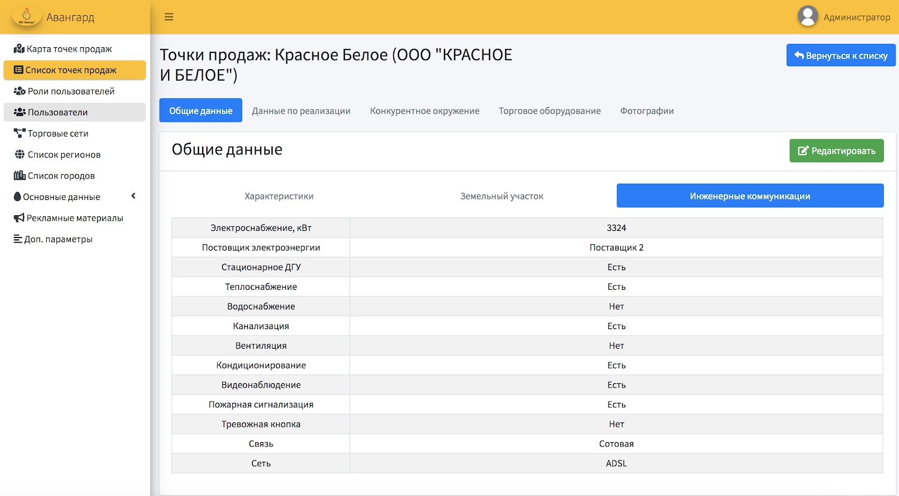
Task: Click Вернуться к списку button
Action: click(841, 55)
